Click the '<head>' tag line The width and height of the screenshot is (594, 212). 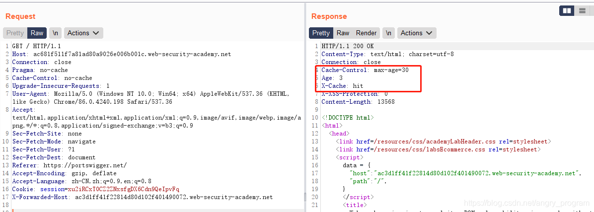coord(339,134)
